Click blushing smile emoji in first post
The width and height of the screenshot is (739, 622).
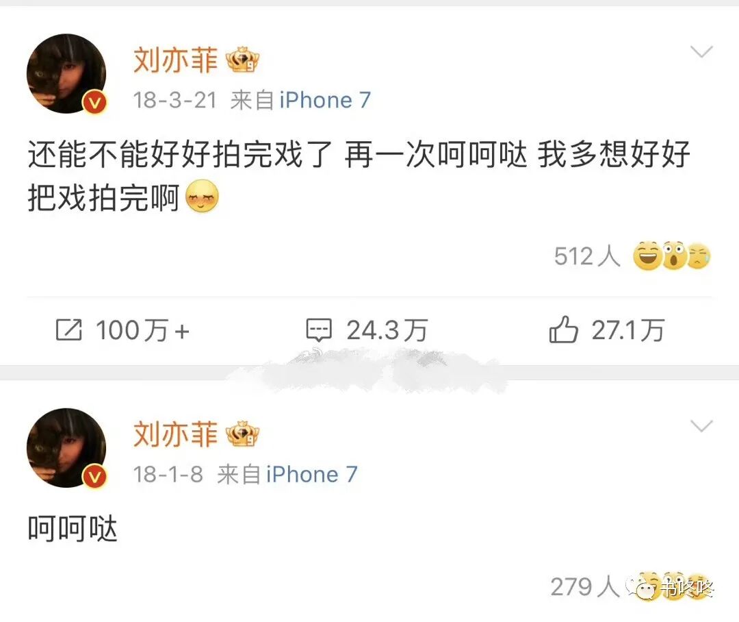202,196
